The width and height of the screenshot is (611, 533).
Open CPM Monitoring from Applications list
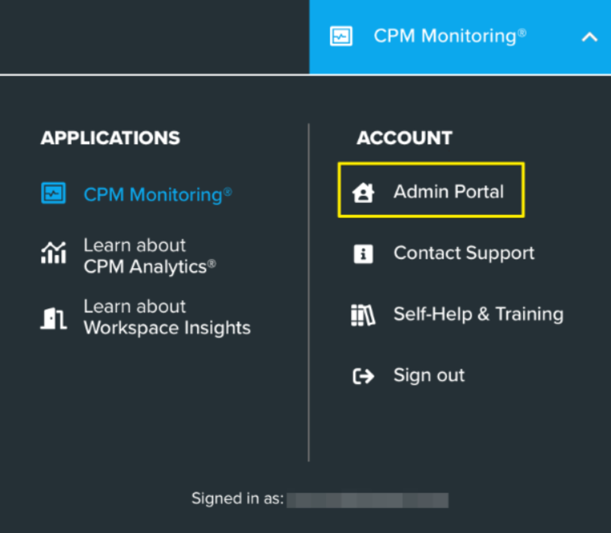pyautogui.click(x=157, y=195)
